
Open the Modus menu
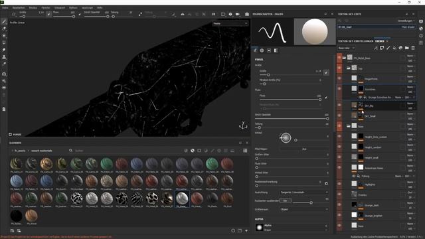(33, 8)
